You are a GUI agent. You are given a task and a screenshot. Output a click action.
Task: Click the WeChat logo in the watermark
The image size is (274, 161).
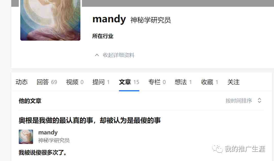(217, 149)
